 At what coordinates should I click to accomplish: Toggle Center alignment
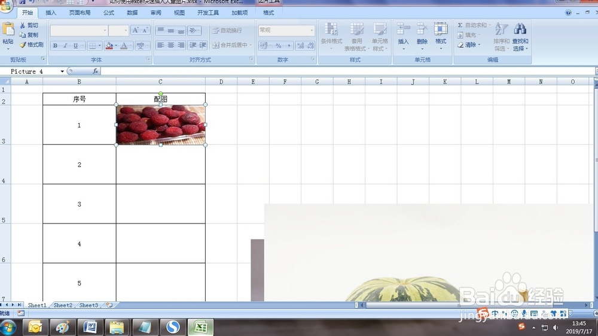pyautogui.click(x=171, y=45)
